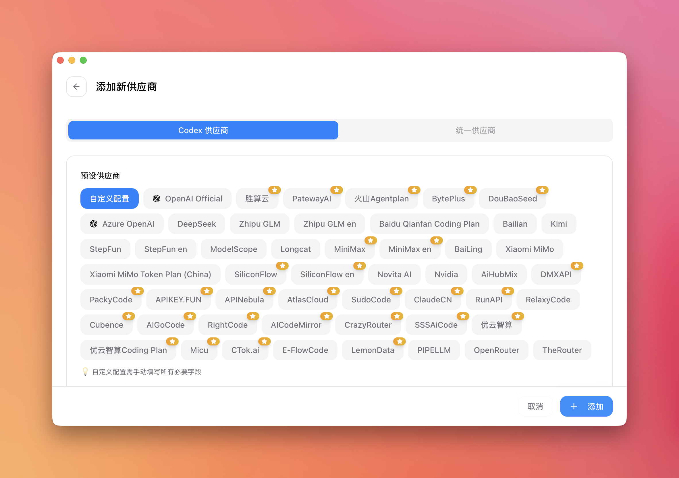This screenshot has height=478, width=679.
Task: Select the Longcat preset
Action: click(296, 249)
